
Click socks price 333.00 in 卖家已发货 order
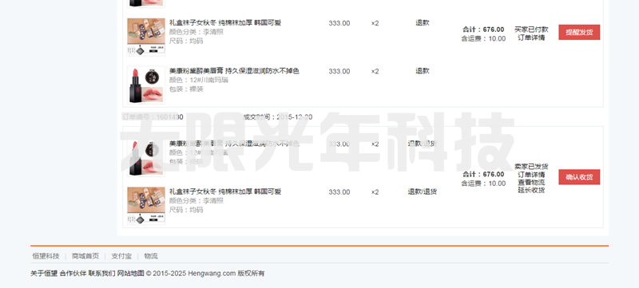(x=339, y=192)
